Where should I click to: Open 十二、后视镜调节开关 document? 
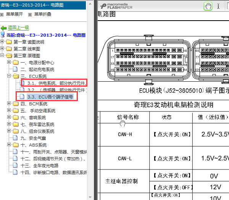tap(53, 159)
